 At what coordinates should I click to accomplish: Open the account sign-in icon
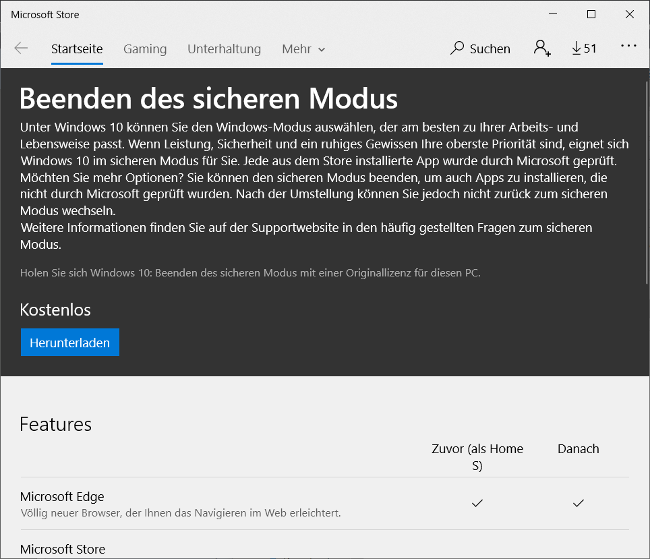click(x=542, y=49)
